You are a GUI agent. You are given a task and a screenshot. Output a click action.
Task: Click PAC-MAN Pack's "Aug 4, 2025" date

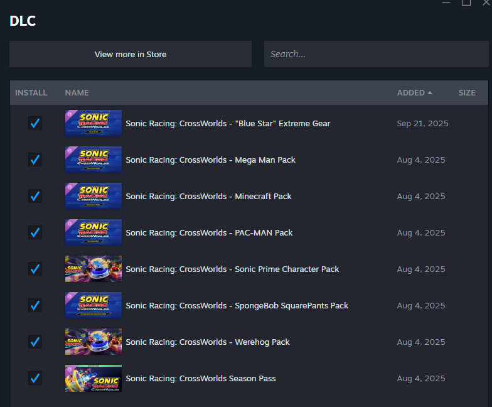(x=420, y=232)
